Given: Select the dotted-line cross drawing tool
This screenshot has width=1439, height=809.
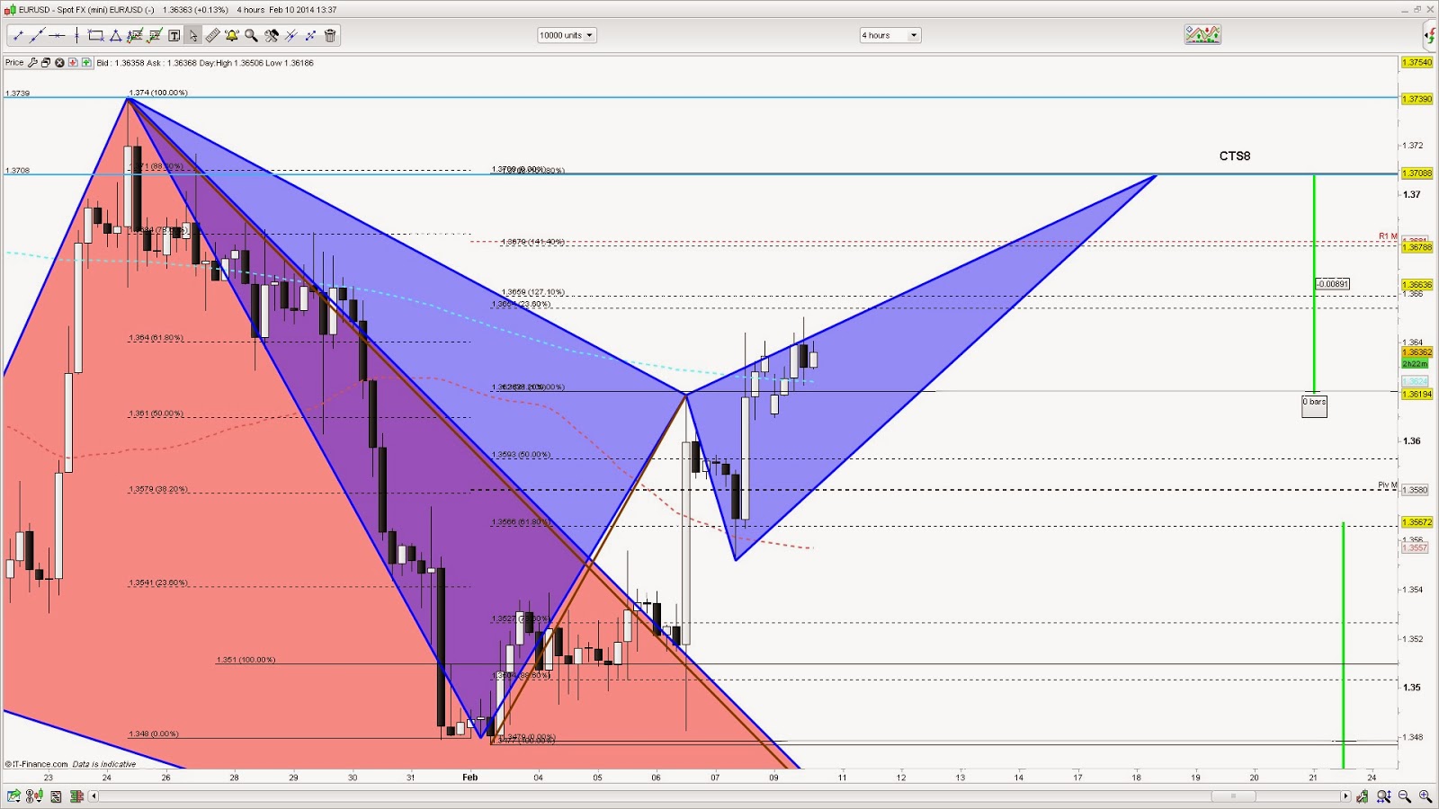Looking at the screenshot, I should pyautogui.click(x=311, y=36).
